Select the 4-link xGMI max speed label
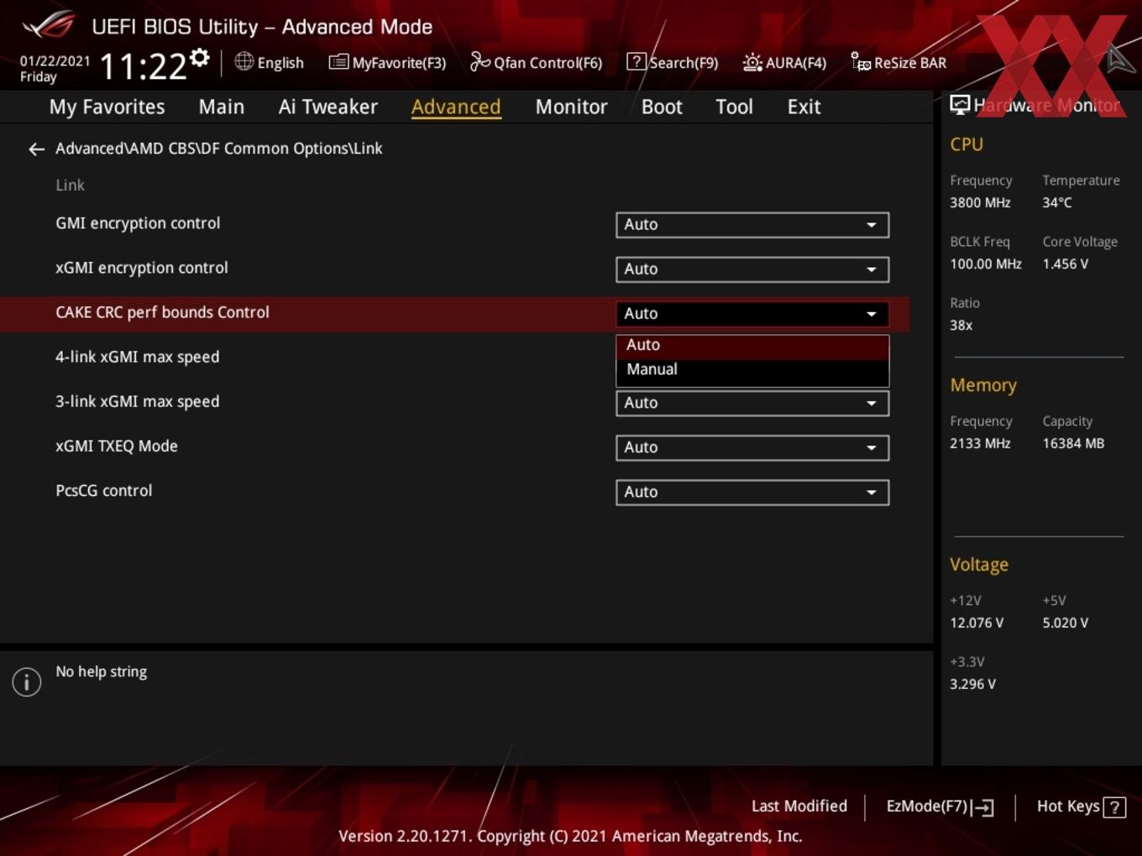Screen dimensions: 1142x856 click(x=138, y=357)
